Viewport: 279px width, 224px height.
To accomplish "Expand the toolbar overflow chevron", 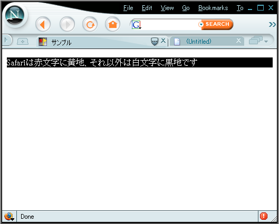I will 272,24.
